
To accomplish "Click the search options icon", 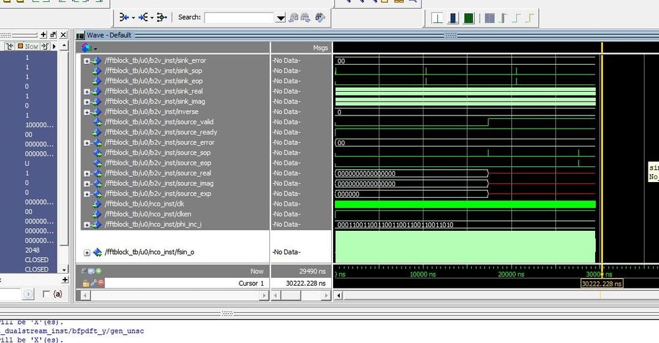I will click(x=321, y=18).
